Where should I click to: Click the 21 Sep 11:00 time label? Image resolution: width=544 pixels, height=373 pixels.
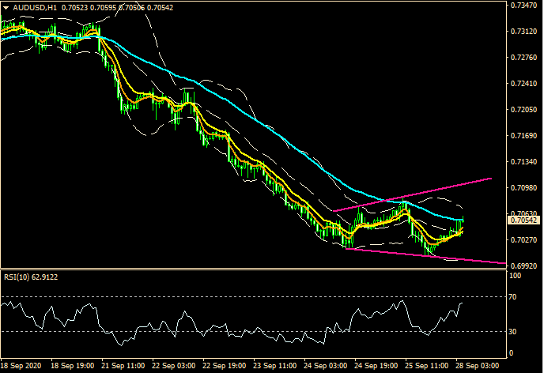tap(125, 367)
